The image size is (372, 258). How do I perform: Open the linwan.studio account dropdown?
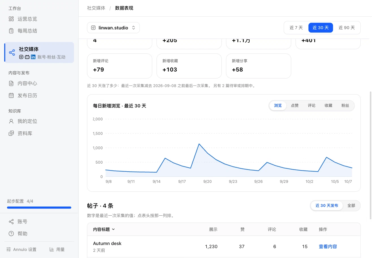113,28
